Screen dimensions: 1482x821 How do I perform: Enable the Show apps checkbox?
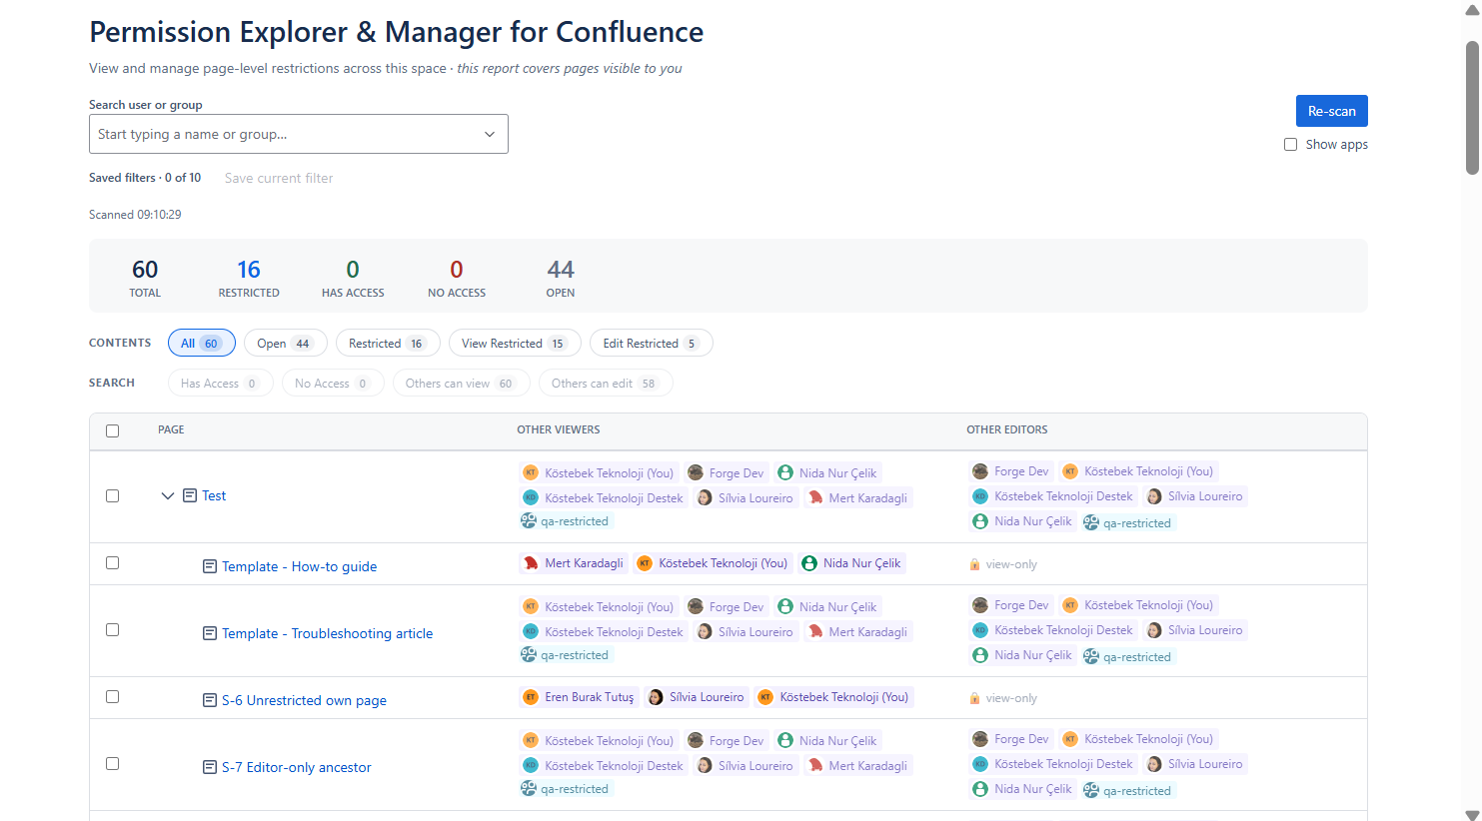tap(1290, 144)
